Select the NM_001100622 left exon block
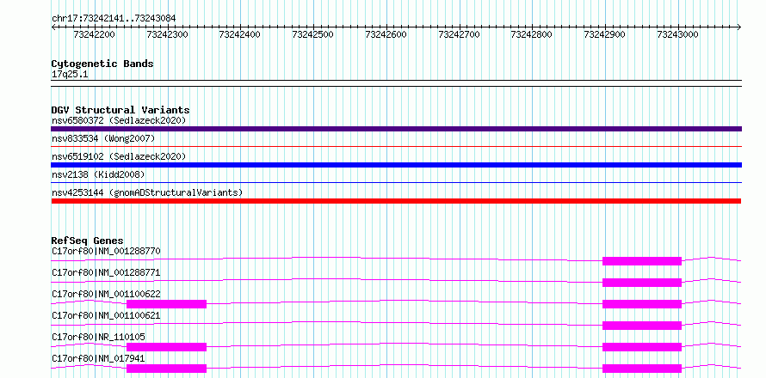This screenshot has height=378, width=766. [x=167, y=304]
